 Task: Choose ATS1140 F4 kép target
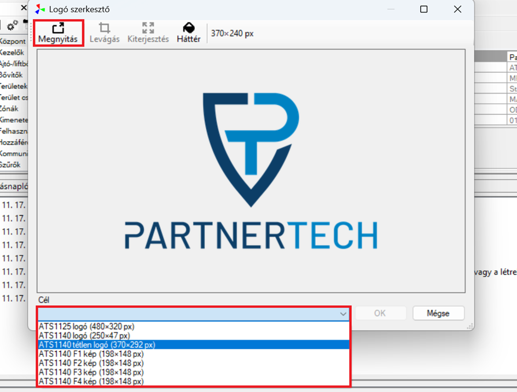pos(91,381)
